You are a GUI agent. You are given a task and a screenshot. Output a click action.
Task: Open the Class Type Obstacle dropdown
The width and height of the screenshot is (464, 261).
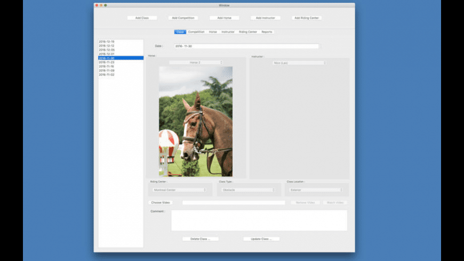click(249, 190)
